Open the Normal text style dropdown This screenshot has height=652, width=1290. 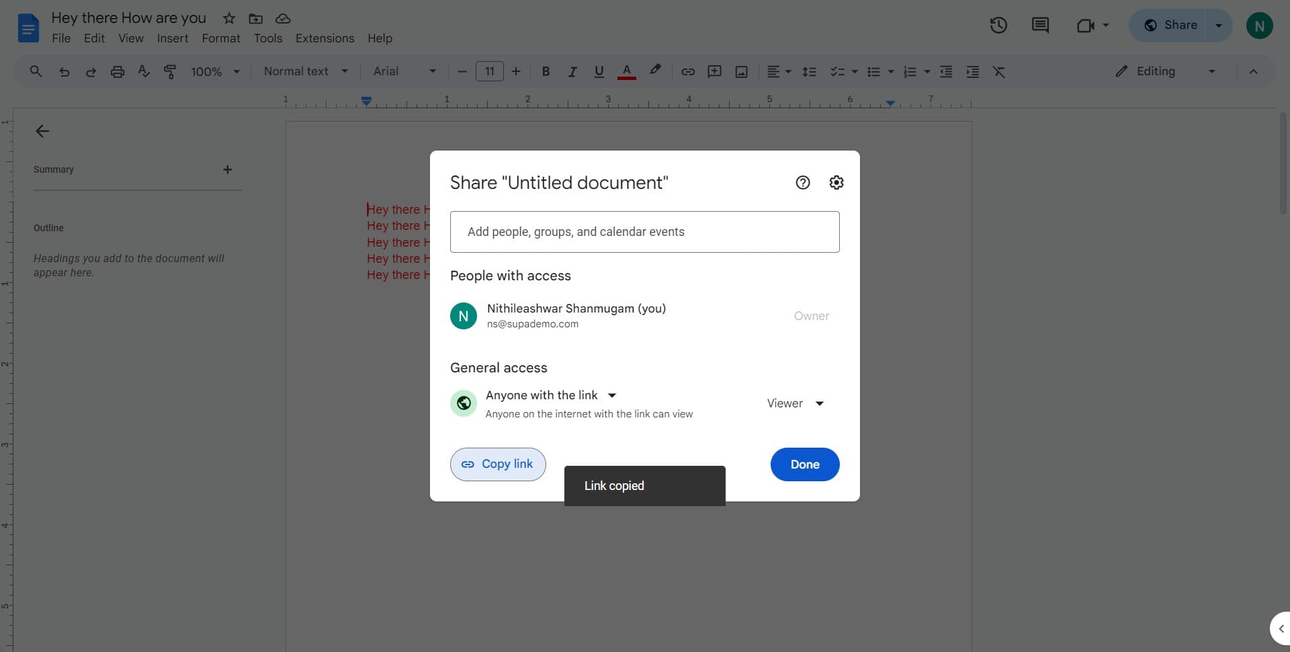tap(306, 71)
